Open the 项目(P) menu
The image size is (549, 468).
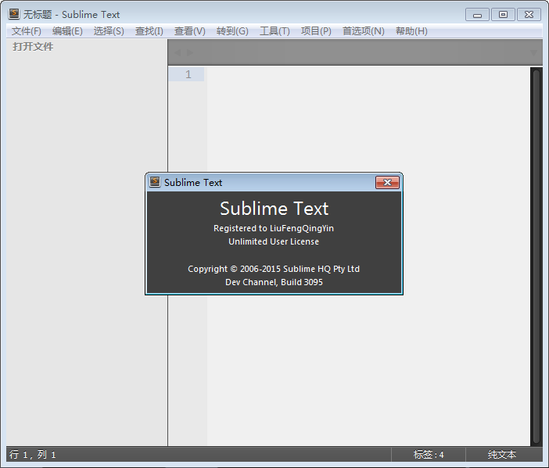tap(316, 31)
